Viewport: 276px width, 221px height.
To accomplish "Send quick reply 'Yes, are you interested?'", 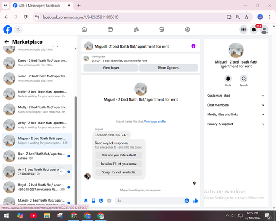I will click(x=119, y=155).
